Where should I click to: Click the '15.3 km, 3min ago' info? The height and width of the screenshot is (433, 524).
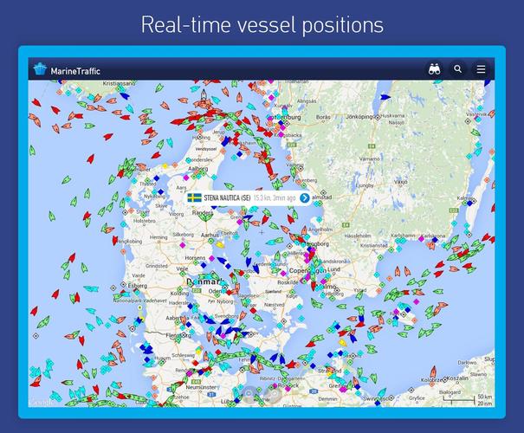(x=275, y=197)
